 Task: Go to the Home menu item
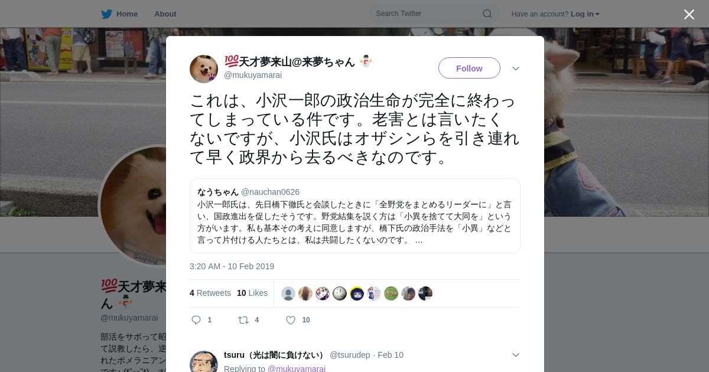point(127,14)
